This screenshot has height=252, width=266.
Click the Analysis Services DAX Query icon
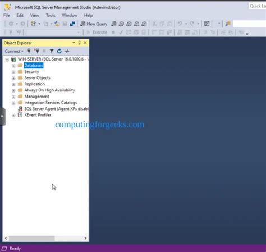point(144,24)
